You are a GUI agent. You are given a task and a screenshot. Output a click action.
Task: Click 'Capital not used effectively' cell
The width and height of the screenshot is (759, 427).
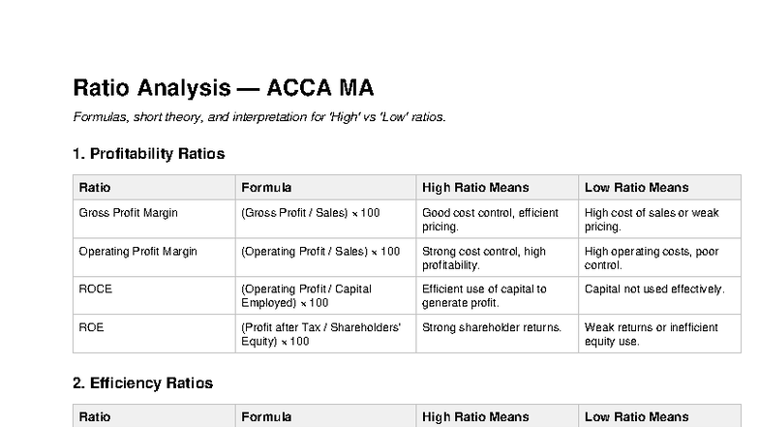click(653, 290)
